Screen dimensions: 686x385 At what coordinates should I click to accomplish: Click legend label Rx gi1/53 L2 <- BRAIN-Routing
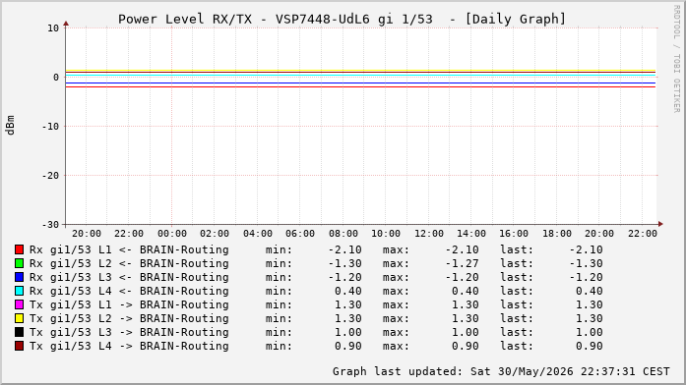[129, 263]
